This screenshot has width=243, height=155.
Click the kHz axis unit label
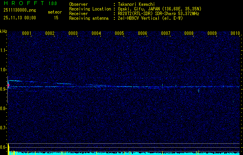click(x=3, y=31)
